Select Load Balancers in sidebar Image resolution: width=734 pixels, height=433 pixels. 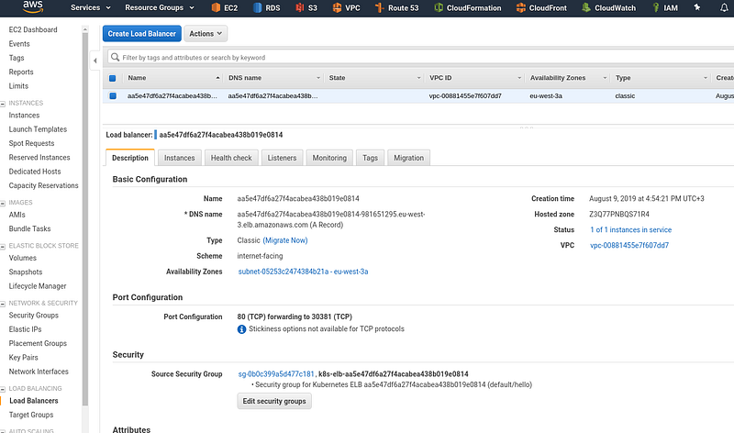[34, 401]
